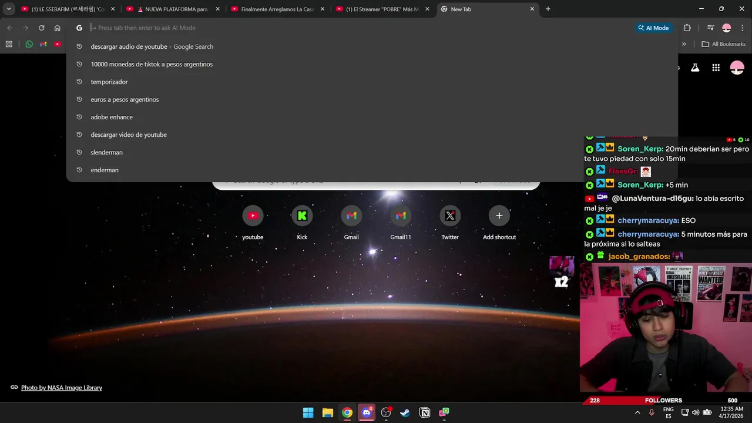Open the volume tray icon
This screenshot has height=423, width=752.
(696, 412)
